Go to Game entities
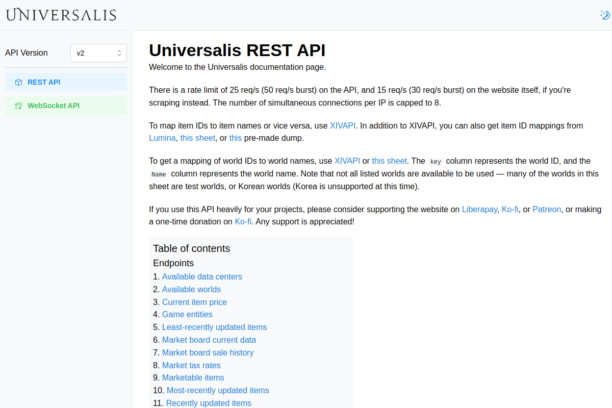The height and width of the screenshot is (408, 612). (187, 315)
